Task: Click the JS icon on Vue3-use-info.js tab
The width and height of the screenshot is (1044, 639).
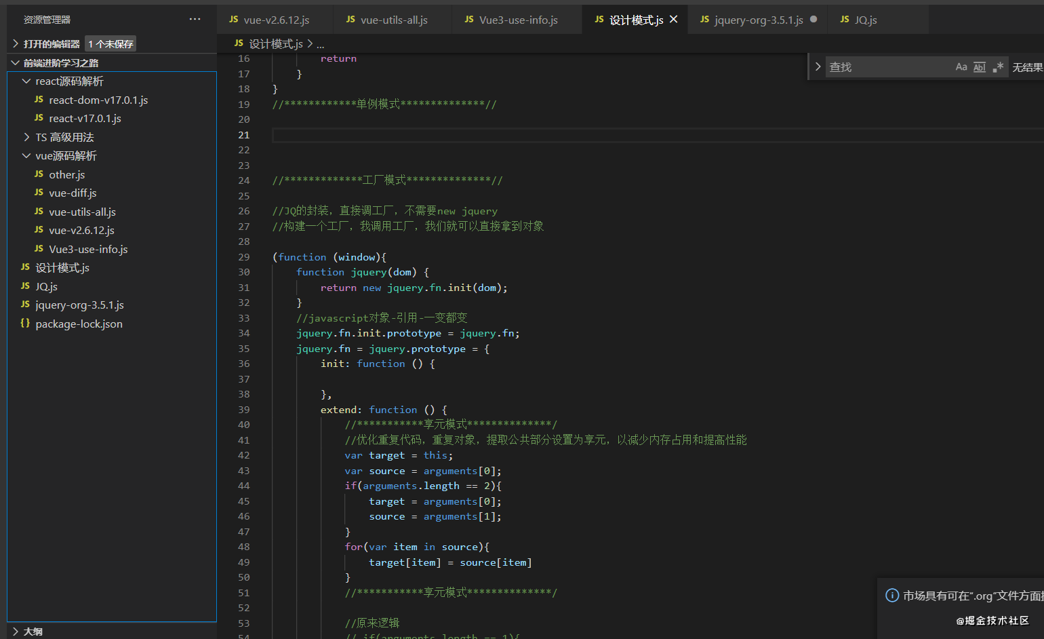Action: (469, 20)
